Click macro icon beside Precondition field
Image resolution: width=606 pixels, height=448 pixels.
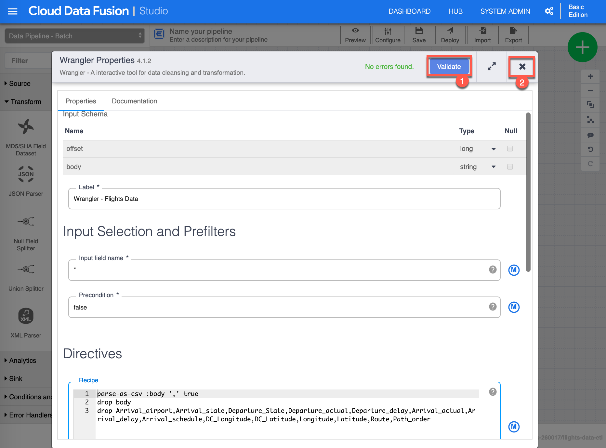[x=514, y=307]
